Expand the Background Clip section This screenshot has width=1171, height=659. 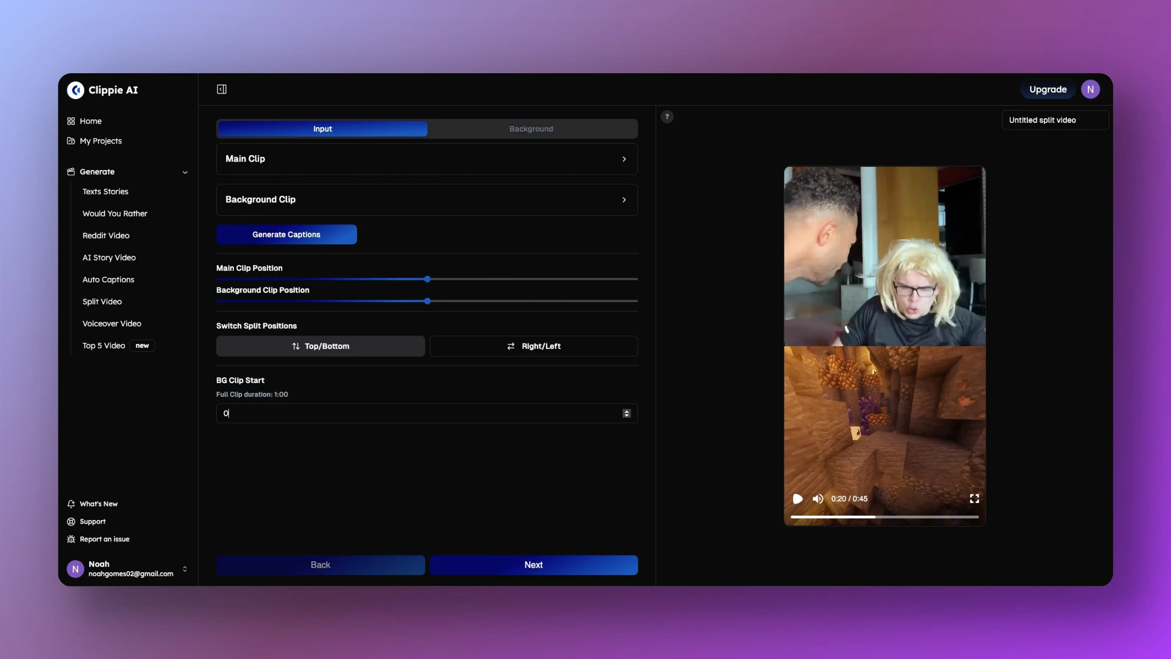coord(427,200)
